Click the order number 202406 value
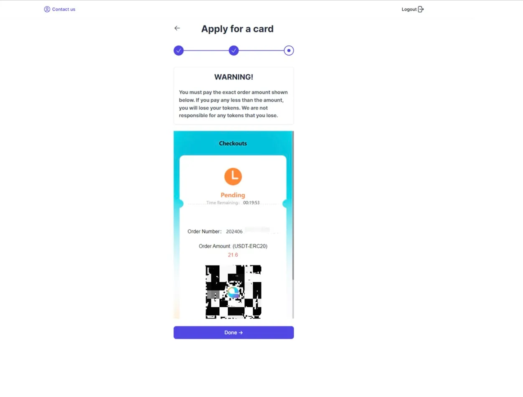Image resolution: width=523 pixels, height=397 pixels. pyautogui.click(x=235, y=231)
